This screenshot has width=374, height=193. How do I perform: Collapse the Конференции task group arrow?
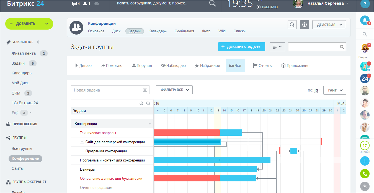pos(149,124)
